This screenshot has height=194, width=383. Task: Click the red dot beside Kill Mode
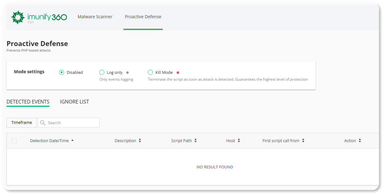pyautogui.click(x=178, y=73)
